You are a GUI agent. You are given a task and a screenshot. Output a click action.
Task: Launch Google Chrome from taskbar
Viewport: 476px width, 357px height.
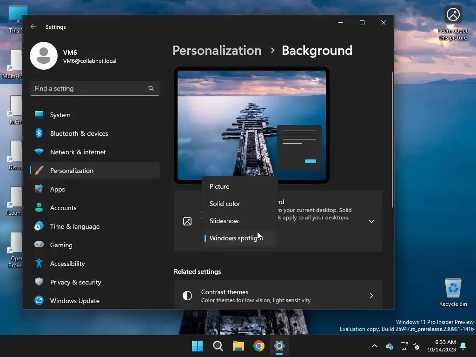pos(259,346)
